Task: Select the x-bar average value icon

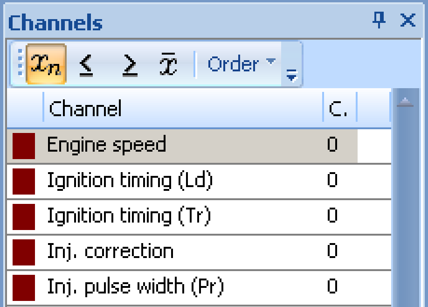Action: (168, 64)
